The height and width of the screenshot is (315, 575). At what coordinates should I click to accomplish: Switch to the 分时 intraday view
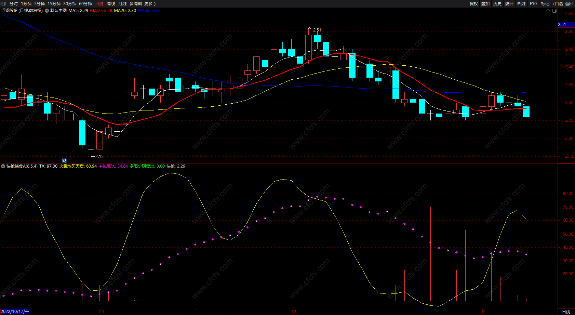click(13, 3)
